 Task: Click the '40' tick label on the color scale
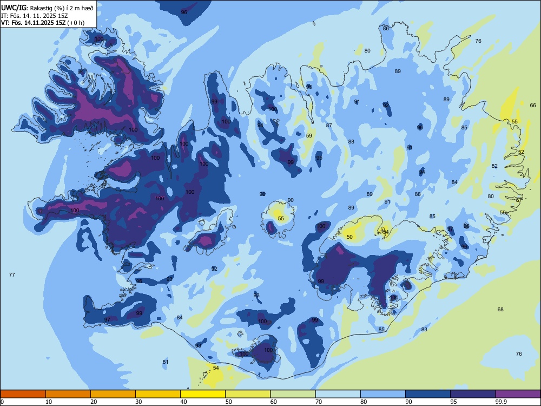pyautogui.click(x=183, y=402)
